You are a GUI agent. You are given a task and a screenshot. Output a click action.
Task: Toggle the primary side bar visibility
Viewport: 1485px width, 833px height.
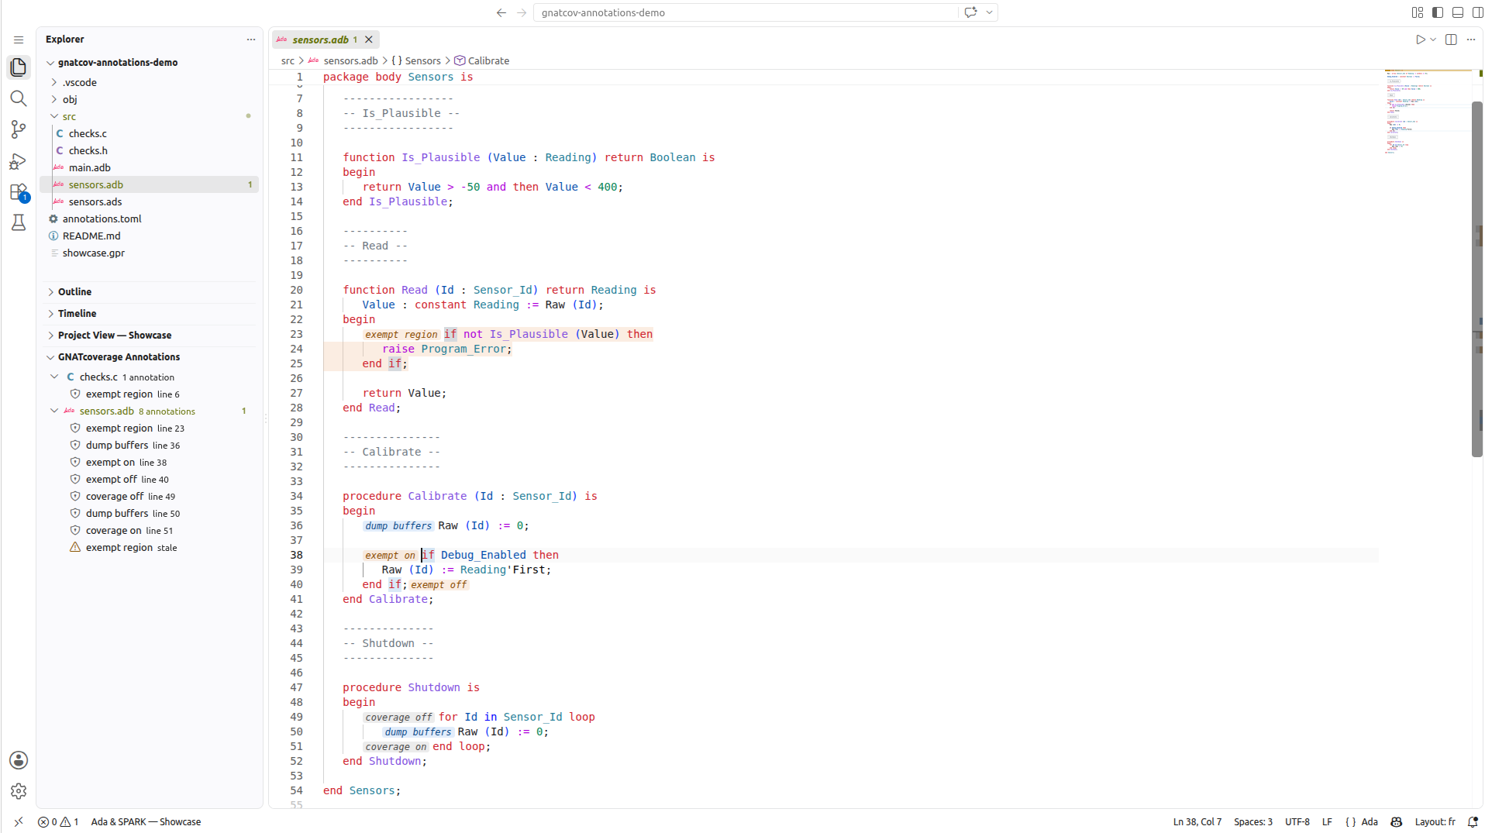[x=1438, y=12]
